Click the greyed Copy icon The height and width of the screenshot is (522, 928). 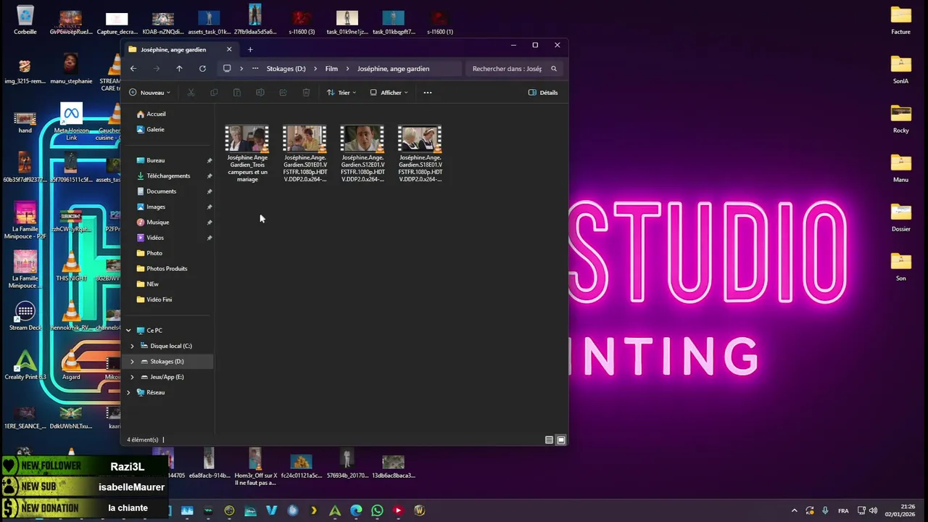pyautogui.click(x=214, y=93)
